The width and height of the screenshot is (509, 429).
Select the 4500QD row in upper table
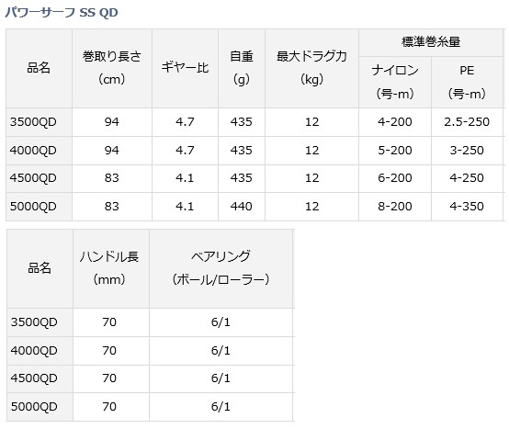[254, 178]
